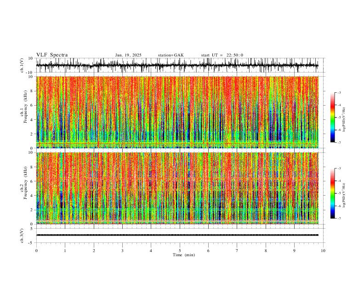Screen dimensions: 364x281
Task: Click the ch.1 color scale "log(PSD)" caption
Action: point(344,120)
